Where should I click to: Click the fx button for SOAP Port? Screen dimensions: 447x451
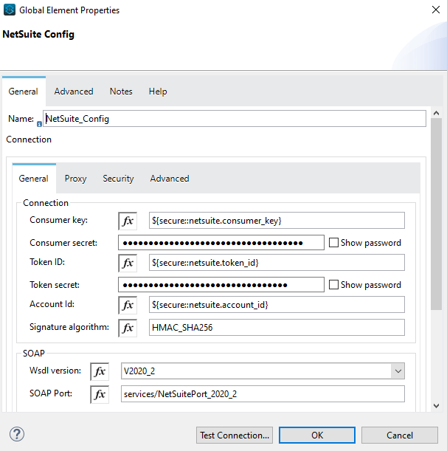(x=100, y=394)
